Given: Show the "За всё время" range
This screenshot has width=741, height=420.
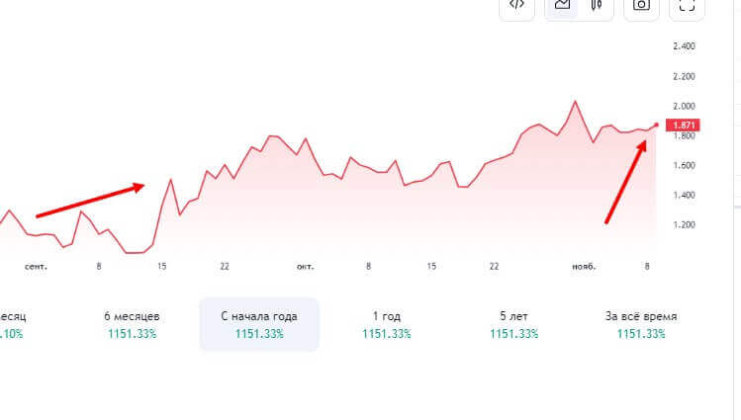Looking at the screenshot, I should pyautogui.click(x=641, y=316).
